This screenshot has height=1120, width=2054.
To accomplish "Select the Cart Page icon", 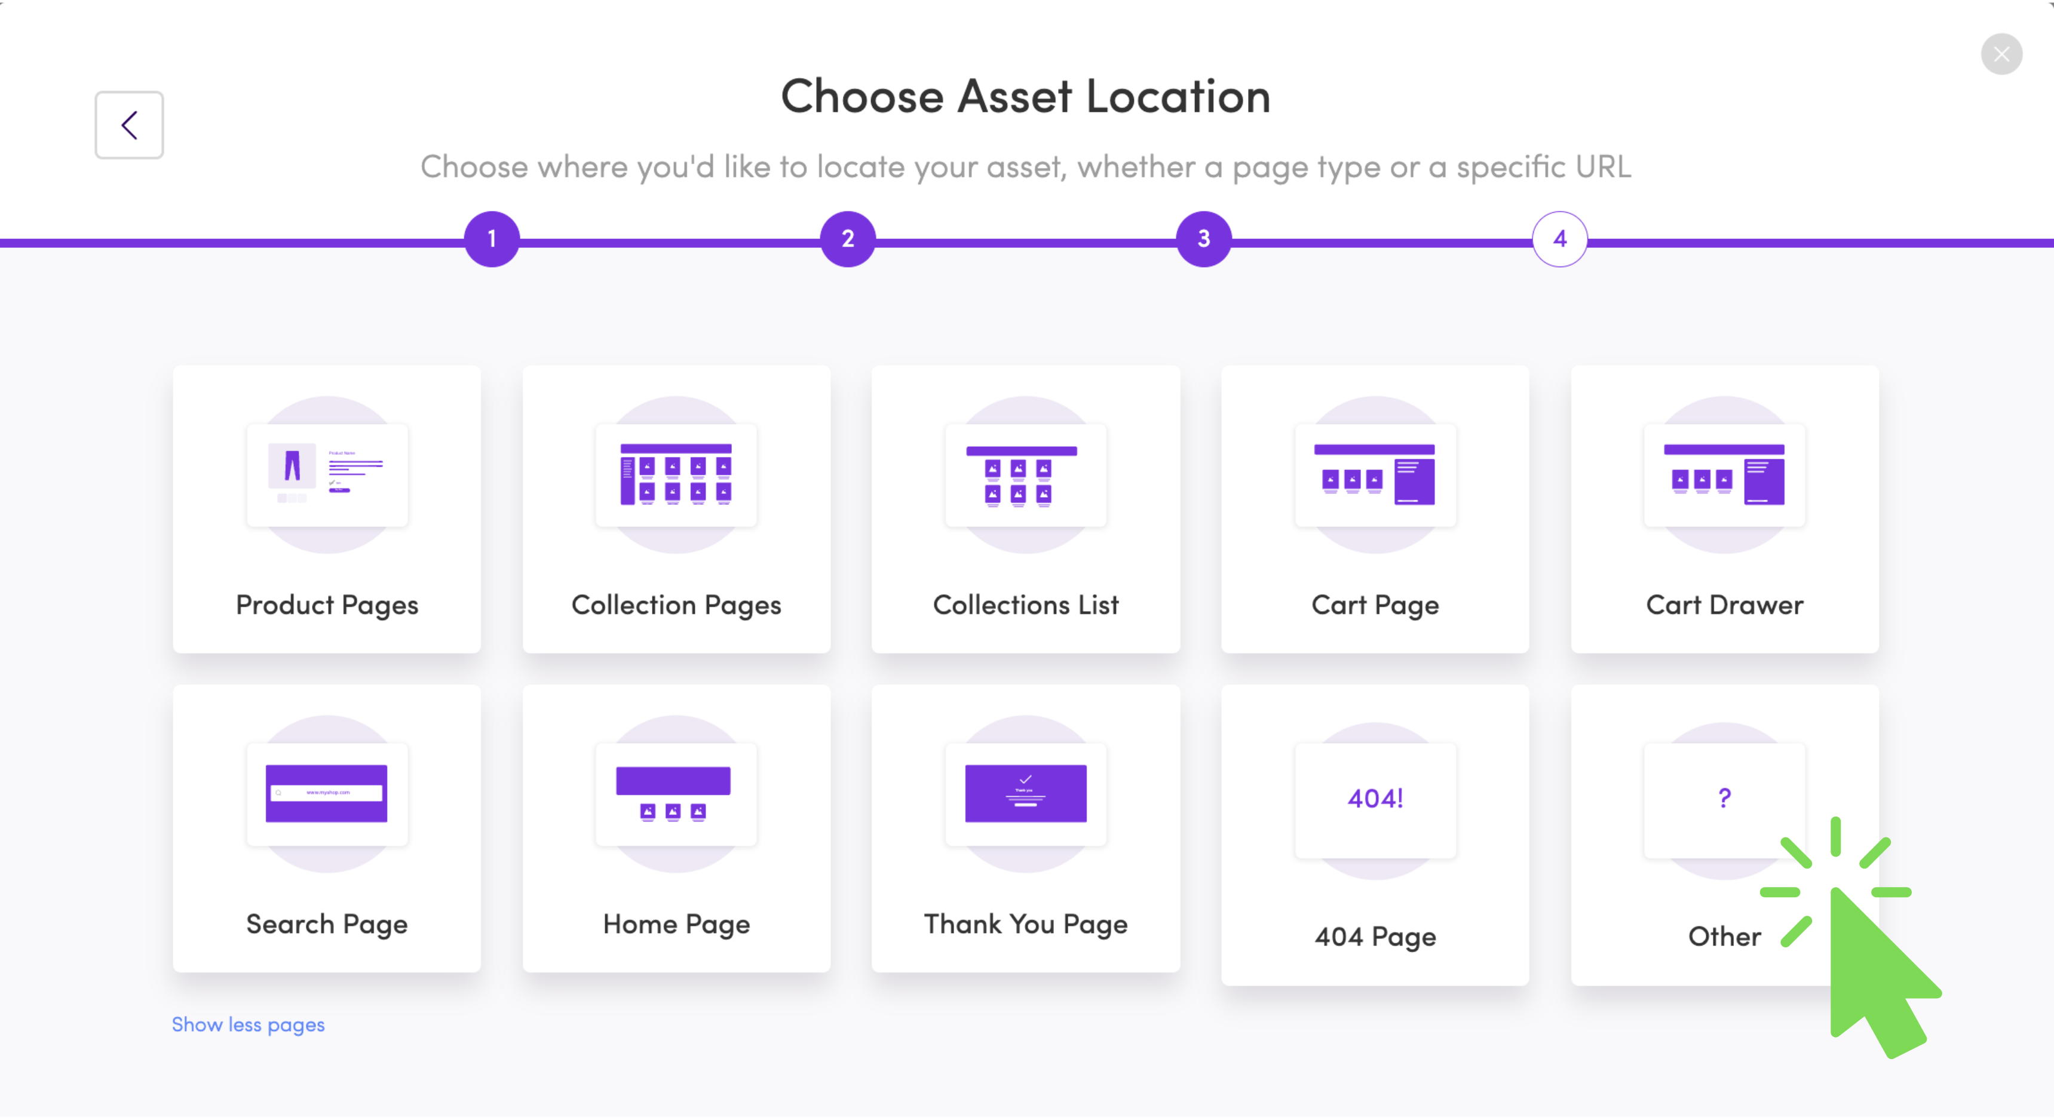I will tap(1375, 475).
